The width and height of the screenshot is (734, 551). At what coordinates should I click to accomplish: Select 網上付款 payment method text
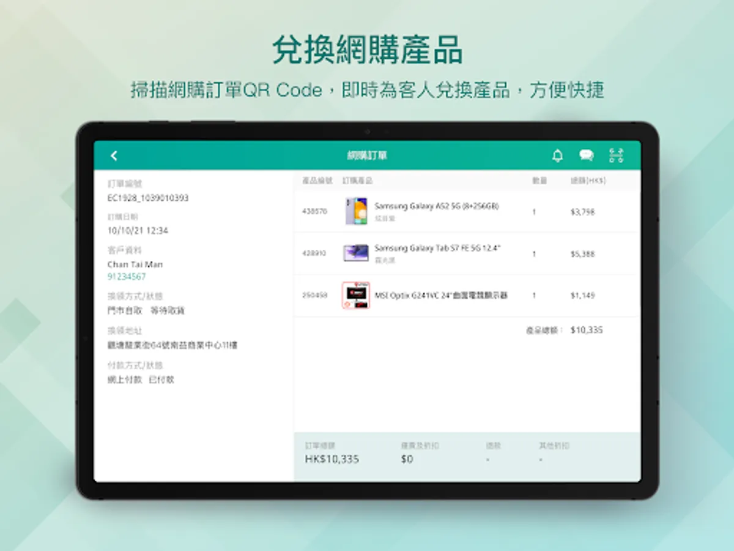(125, 380)
